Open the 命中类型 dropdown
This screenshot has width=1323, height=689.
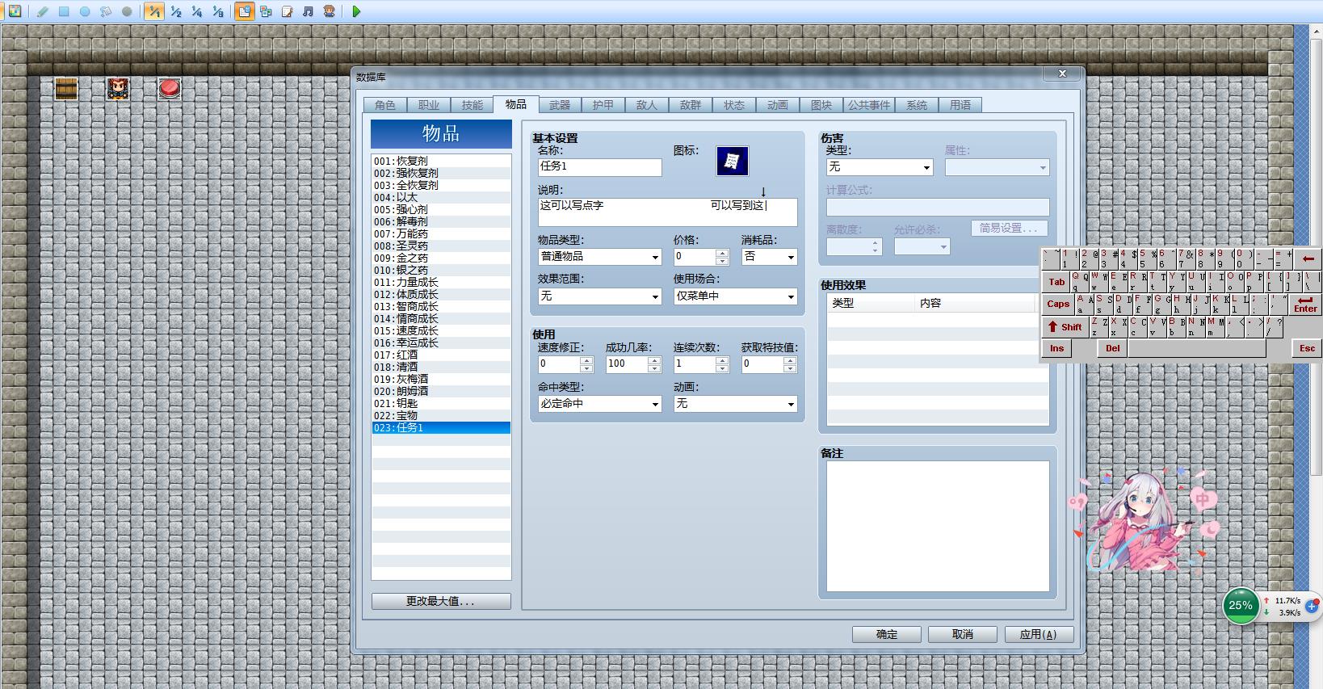pos(599,404)
